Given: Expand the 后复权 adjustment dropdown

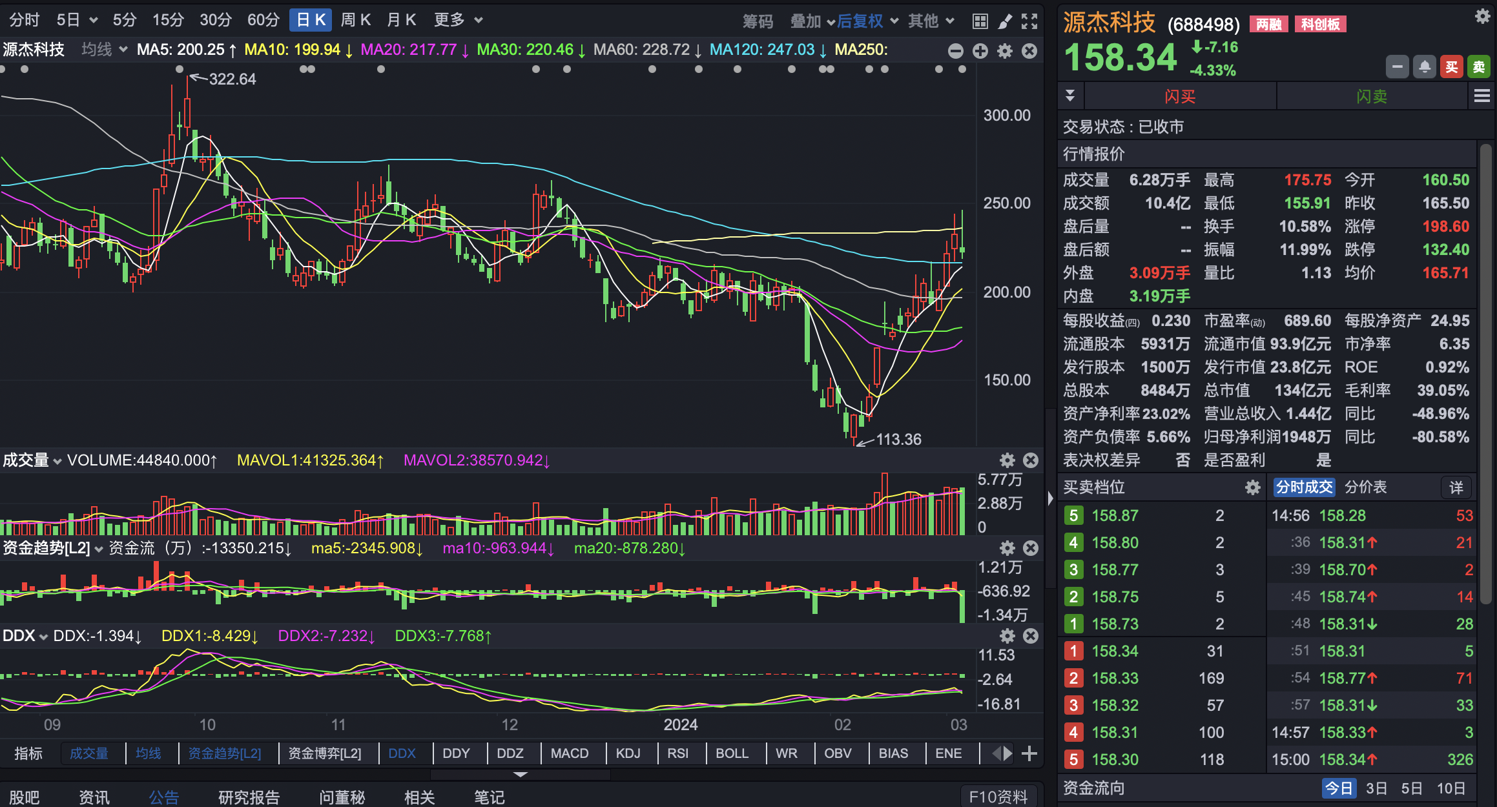Looking at the screenshot, I should pos(867,21).
